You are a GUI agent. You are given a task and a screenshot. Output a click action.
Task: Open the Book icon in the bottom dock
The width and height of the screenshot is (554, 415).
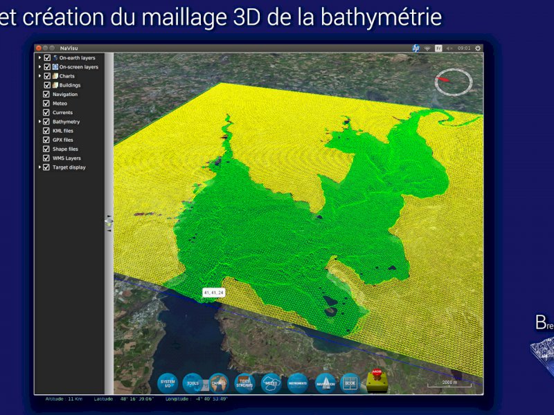tap(349, 382)
